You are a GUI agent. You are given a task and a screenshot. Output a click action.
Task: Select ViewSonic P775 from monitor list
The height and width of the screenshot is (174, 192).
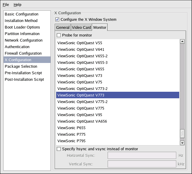coord(71,135)
